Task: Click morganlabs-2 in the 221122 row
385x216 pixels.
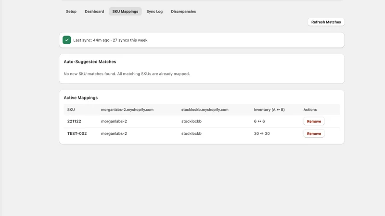Action: click(114, 121)
